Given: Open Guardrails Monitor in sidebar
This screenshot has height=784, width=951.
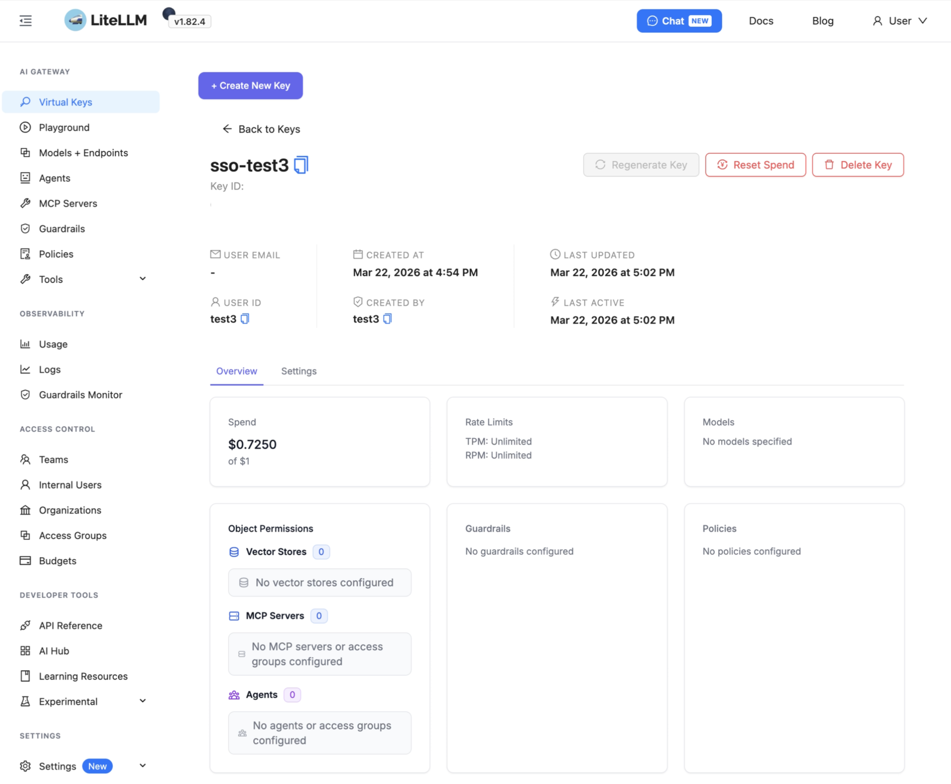Looking at the screenshot, I should point(80,395).
